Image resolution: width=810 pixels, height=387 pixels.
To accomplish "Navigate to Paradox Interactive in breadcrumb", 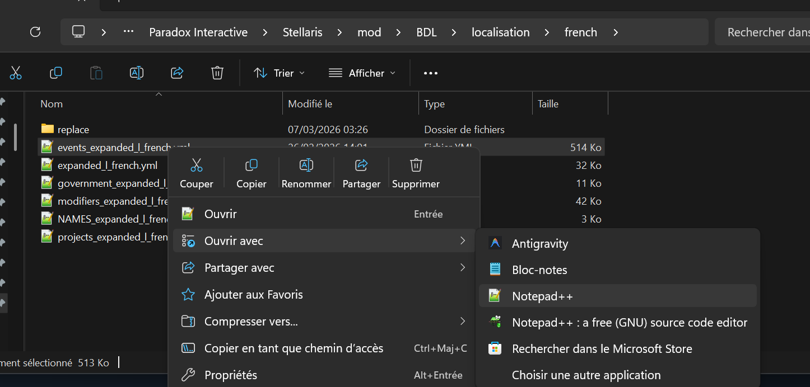I will 198,32.
